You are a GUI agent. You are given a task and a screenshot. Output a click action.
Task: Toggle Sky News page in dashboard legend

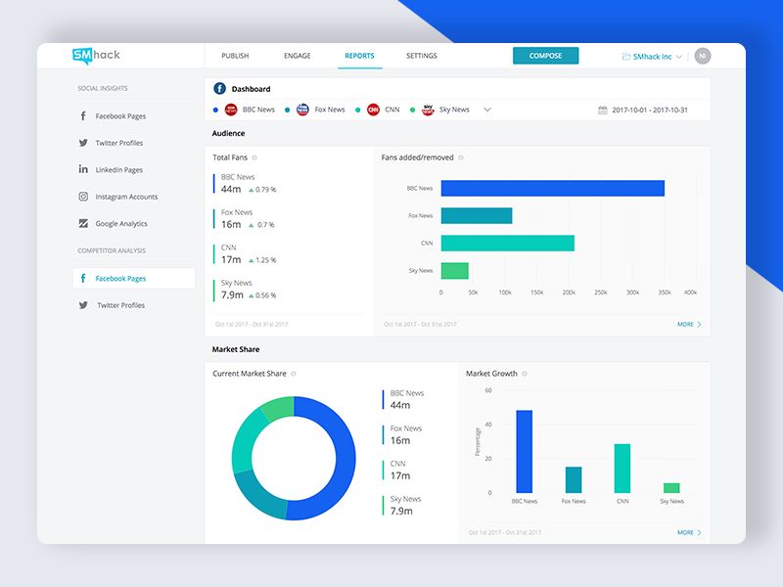tap(445, 110)
